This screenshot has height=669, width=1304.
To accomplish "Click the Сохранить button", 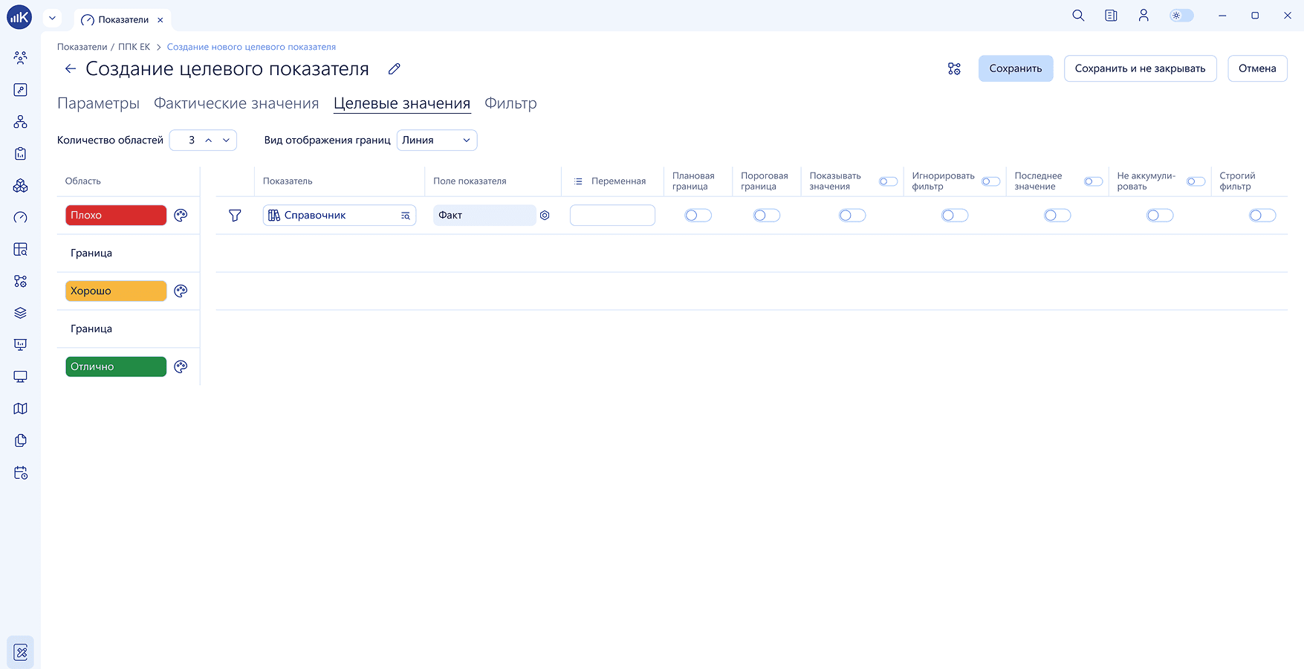I will [1016, 68].
